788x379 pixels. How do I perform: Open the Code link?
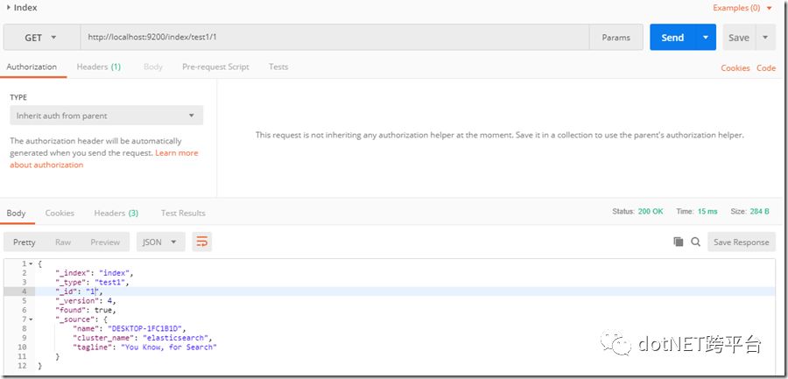coord(766,68)
